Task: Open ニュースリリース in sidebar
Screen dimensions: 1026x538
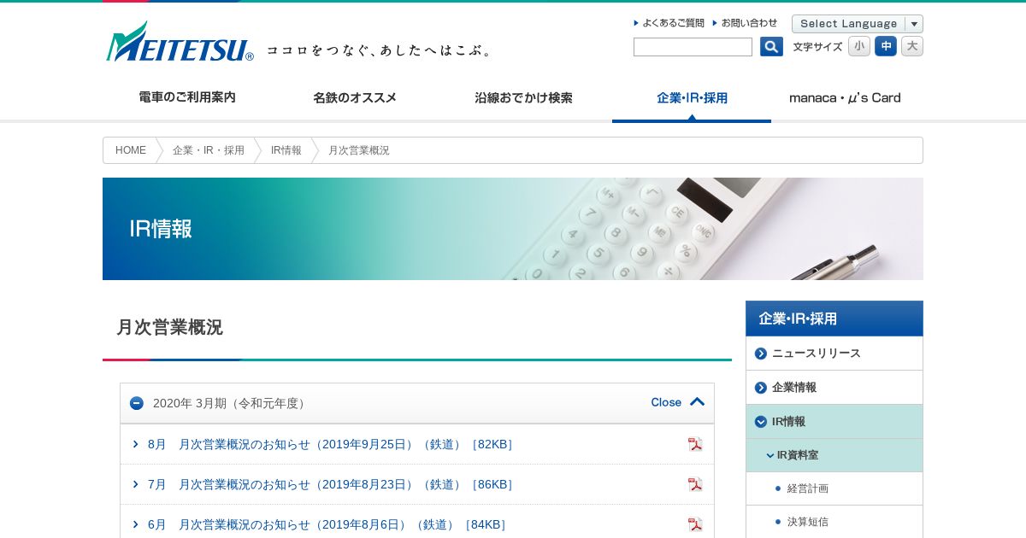Action: [x=834, y=354]
